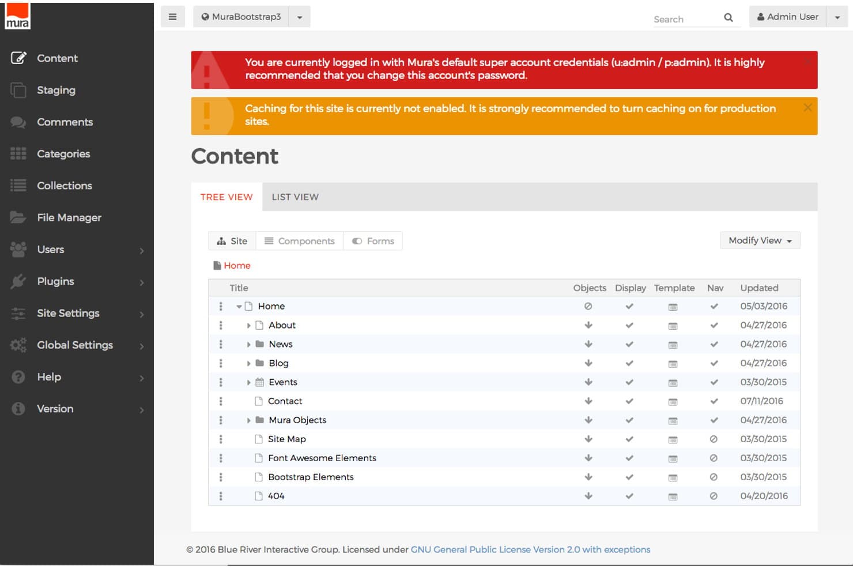Click the Search input field
Screen dimensions: 853x569
click(686, 19)
